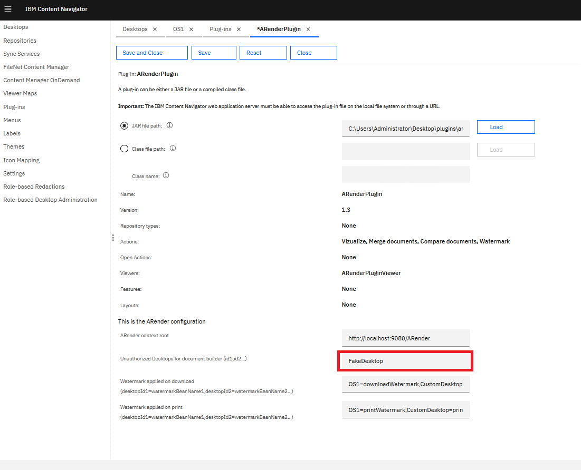Viewport: 581px width, 470px height.
Task: Open Viewer Maps in the sidebar
Action: click(20, 93)
